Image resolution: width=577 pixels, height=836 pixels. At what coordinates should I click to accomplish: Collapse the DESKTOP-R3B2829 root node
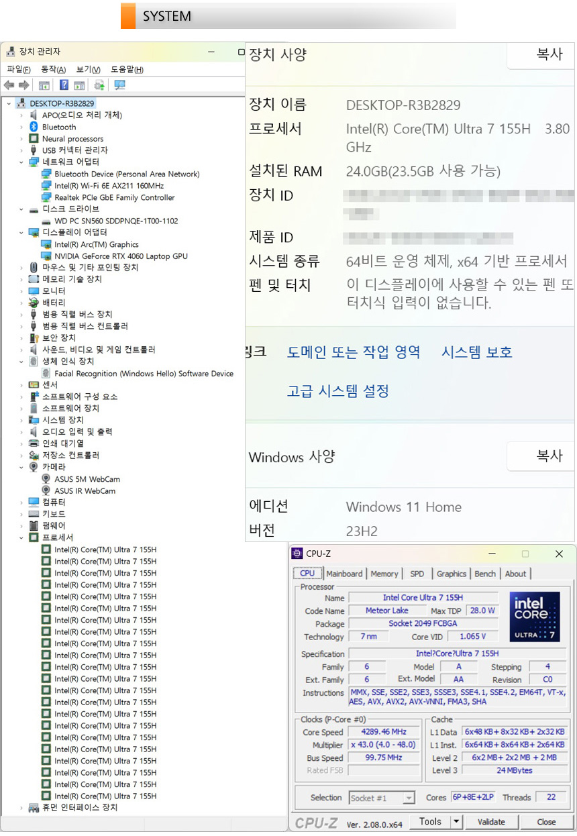click(9, 103)
